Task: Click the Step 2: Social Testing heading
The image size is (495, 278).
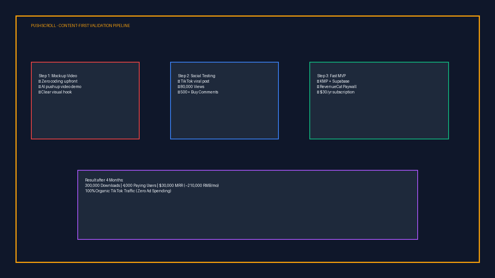Action: pos(196,76)
